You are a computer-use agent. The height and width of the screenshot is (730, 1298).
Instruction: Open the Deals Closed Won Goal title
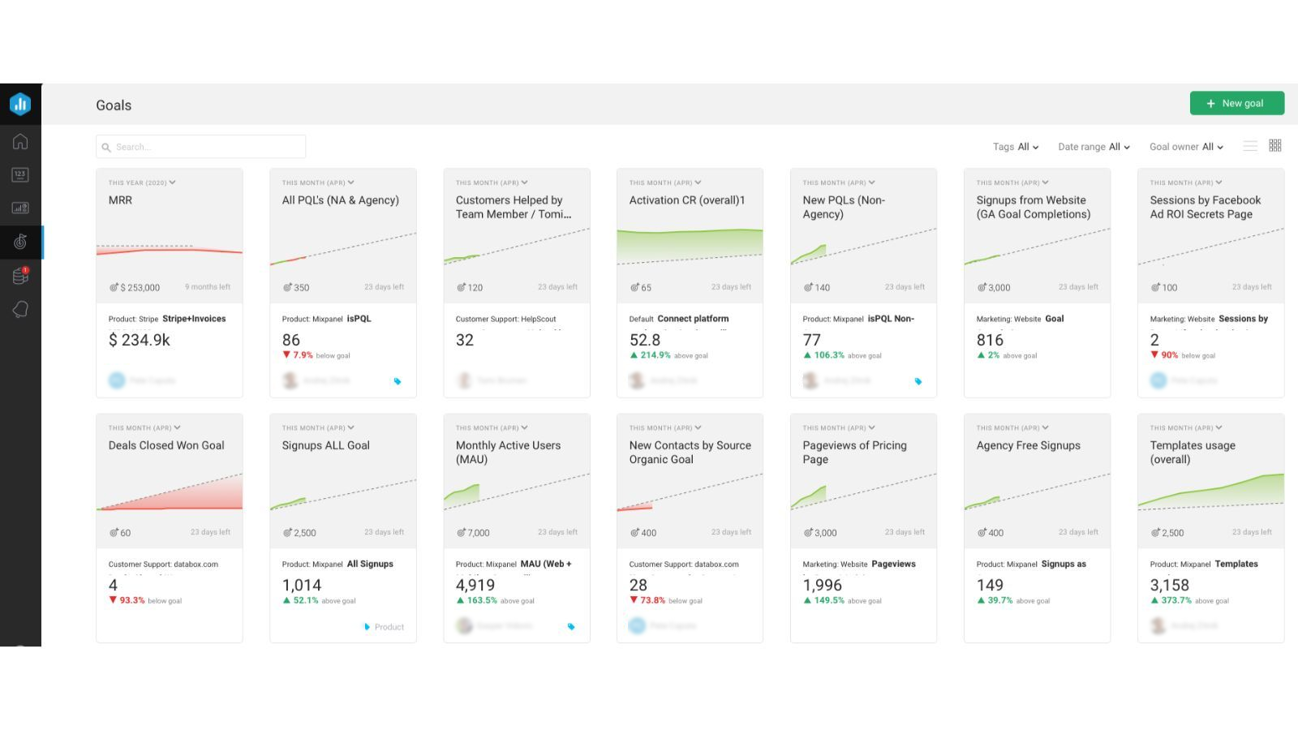[x=166, y=445]
